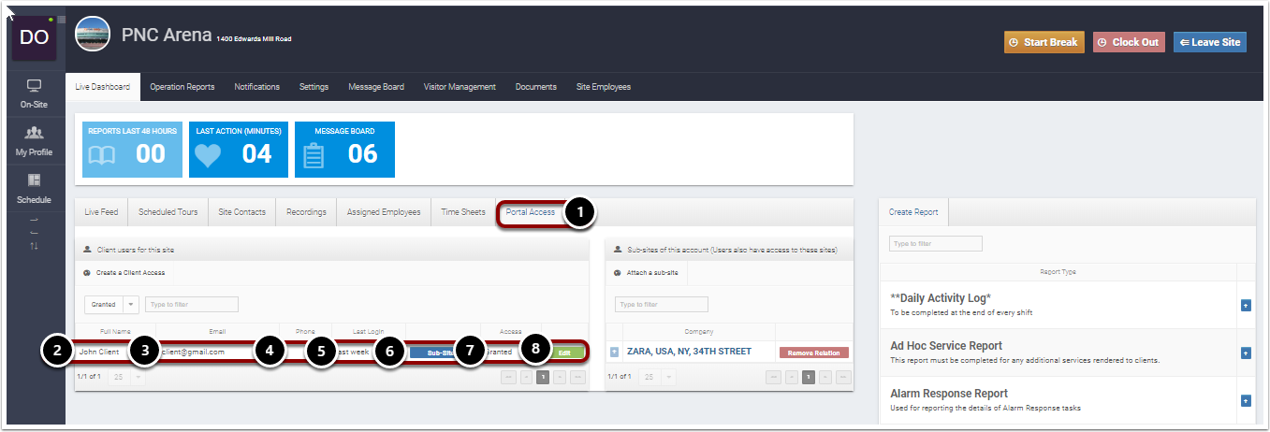This screenshot has height=432, width=1270.
Task: Open the Message Board tab
Action: point(376,87)
